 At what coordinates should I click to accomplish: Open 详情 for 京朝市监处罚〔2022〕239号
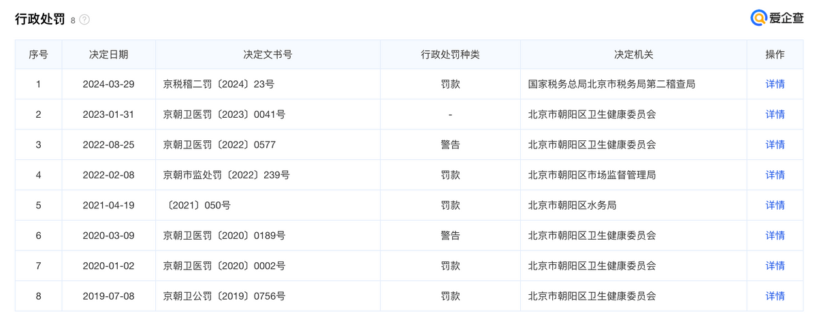point(775,175)
